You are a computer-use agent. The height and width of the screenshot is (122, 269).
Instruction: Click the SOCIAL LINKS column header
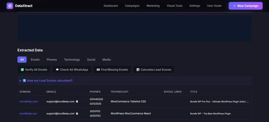tap(173, 92)
